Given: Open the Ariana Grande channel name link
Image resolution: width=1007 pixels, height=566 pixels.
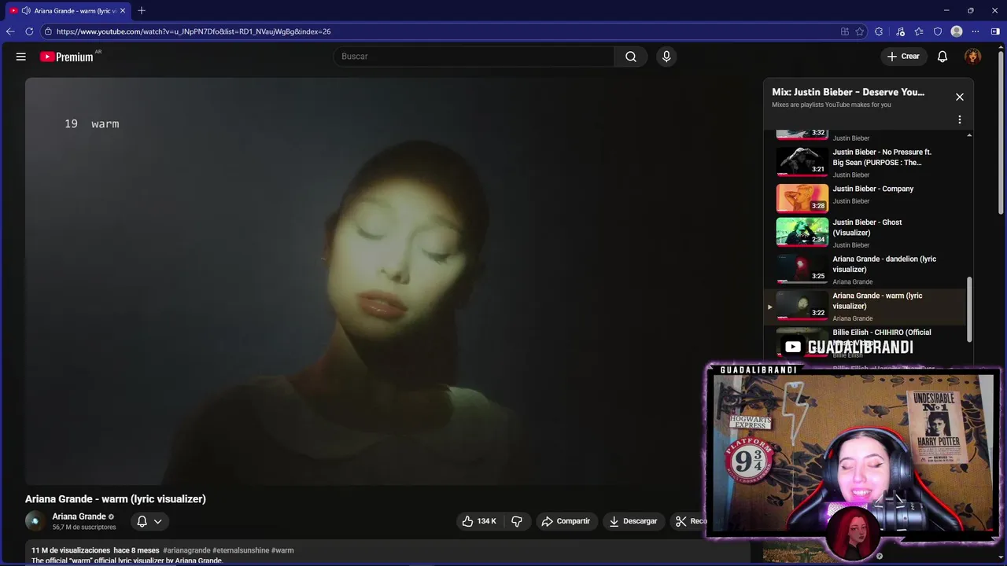Looking at the screenshot, I should click(x=79, y=516).
